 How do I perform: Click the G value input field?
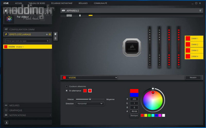[134, 103]
